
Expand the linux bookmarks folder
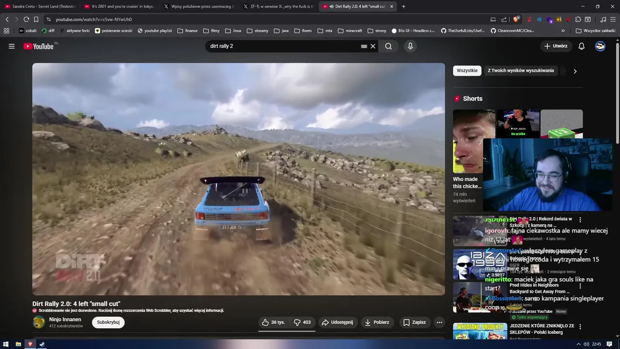[233, 31]
